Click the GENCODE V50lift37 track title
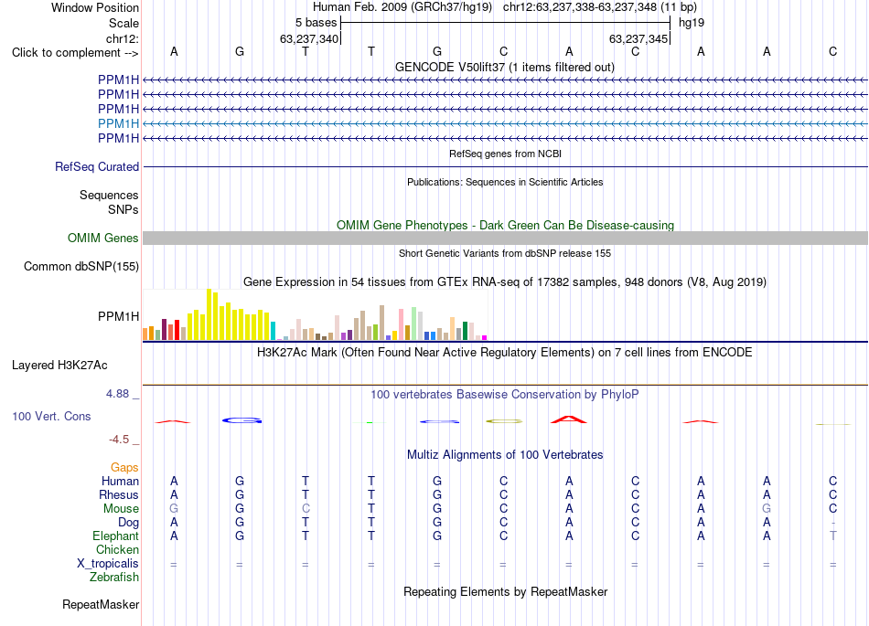The width and height of the screenshot is (869, 626). (505, 67)
